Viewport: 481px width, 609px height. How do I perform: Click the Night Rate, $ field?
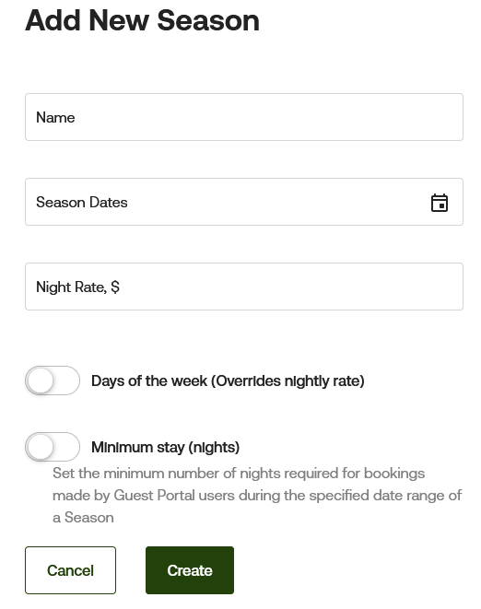(x=244, y=287)
